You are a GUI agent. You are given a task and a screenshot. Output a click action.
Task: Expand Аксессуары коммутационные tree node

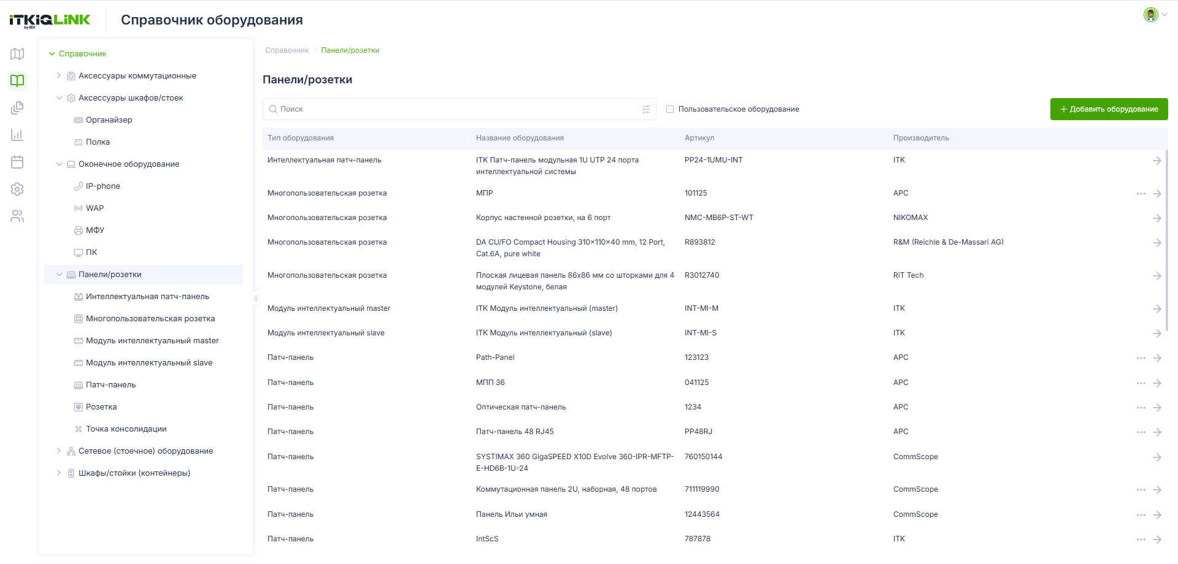(59, 75)
